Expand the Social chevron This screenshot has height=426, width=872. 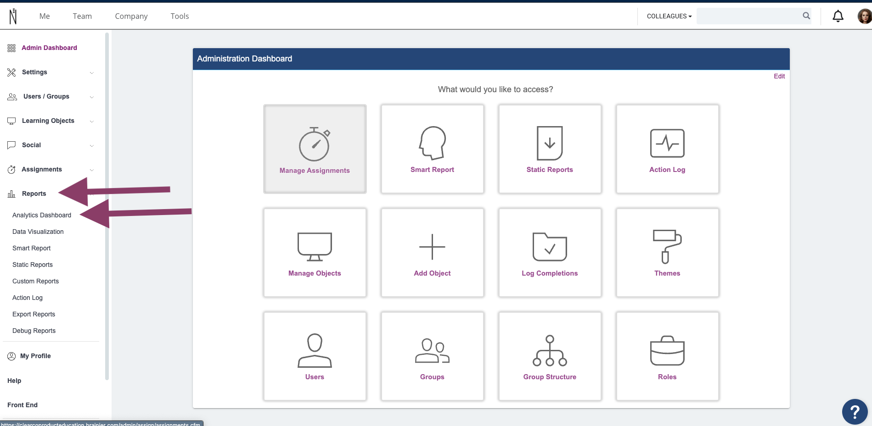pyautogui.click(x=92, y=146)
